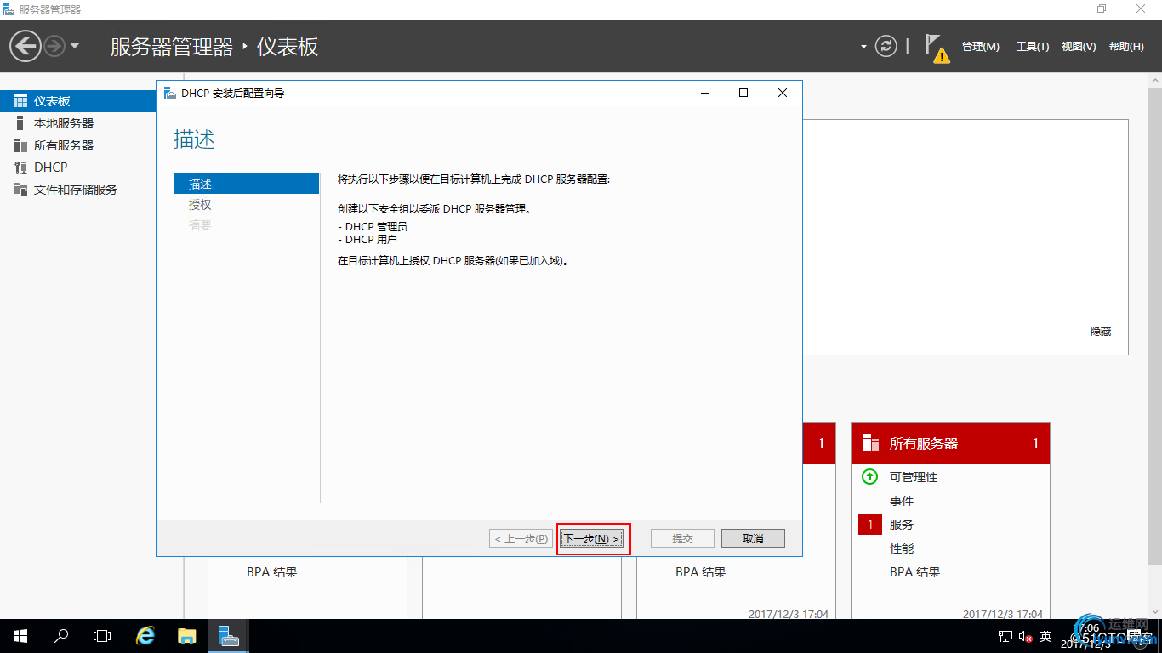
Task: Open the 帮助(H) menu
Action: click(x=1126, y=47)
